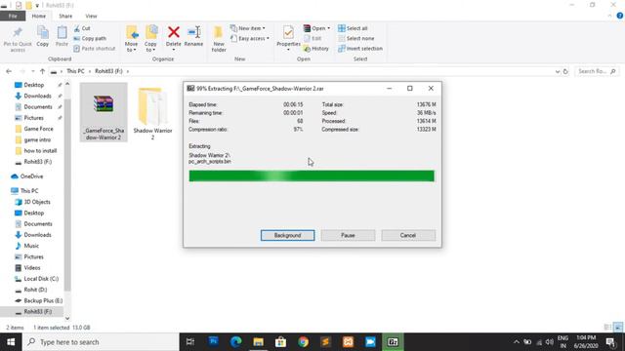This screenshot has height=351, width=625.
Task: Click the green extraction progress bar
Action: pyautogui.click(x=312, y=175)
